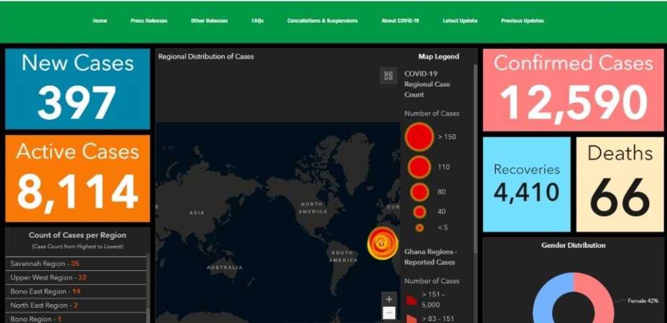Click the Deaths 66 tile

[620, 184]
